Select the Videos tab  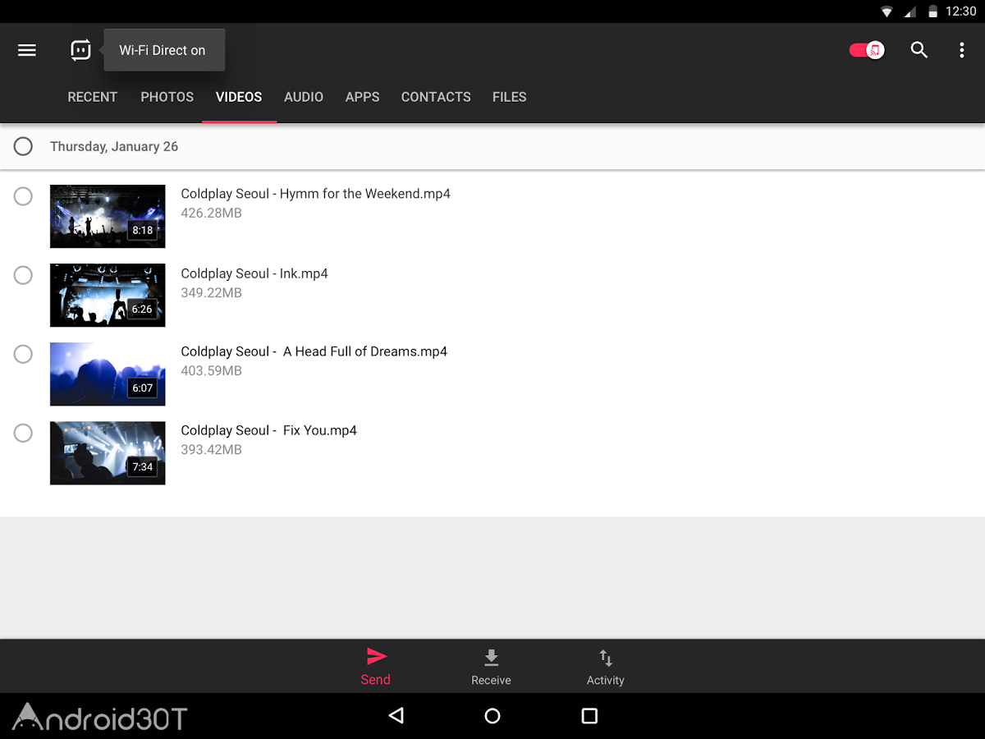[x=239, y=97]
